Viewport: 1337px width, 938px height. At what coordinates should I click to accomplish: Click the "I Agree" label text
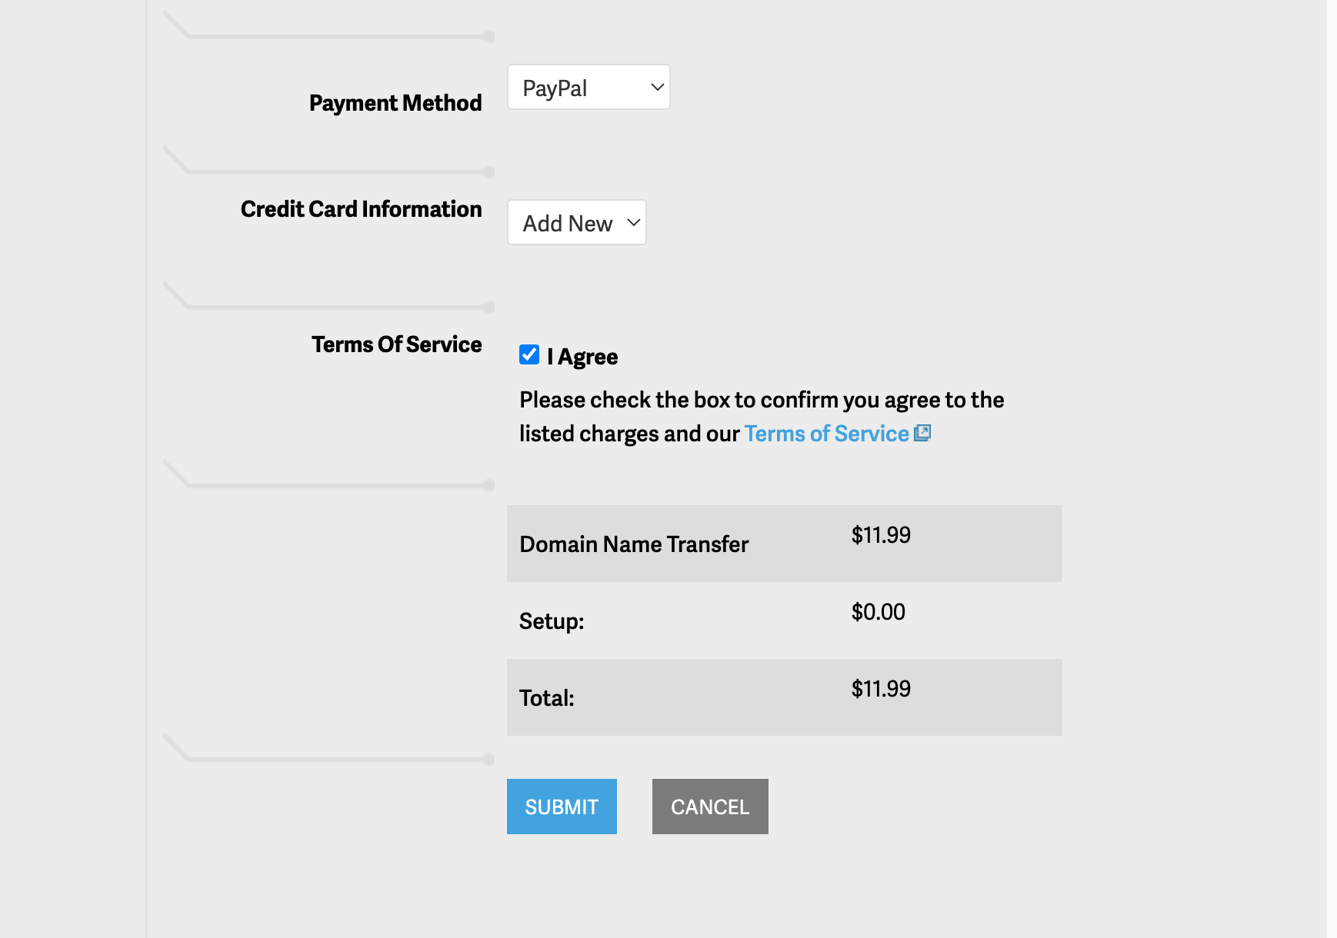click(x=582, y=357)
